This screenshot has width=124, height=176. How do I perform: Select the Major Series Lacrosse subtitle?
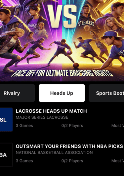42,117
